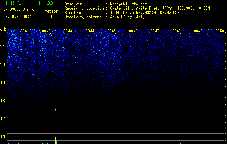227x144 pixels.
Task: Click the kHz axis unit label
Action: 3,29
